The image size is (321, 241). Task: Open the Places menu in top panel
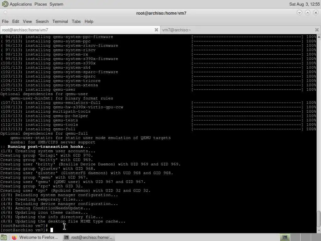point(40,4)
